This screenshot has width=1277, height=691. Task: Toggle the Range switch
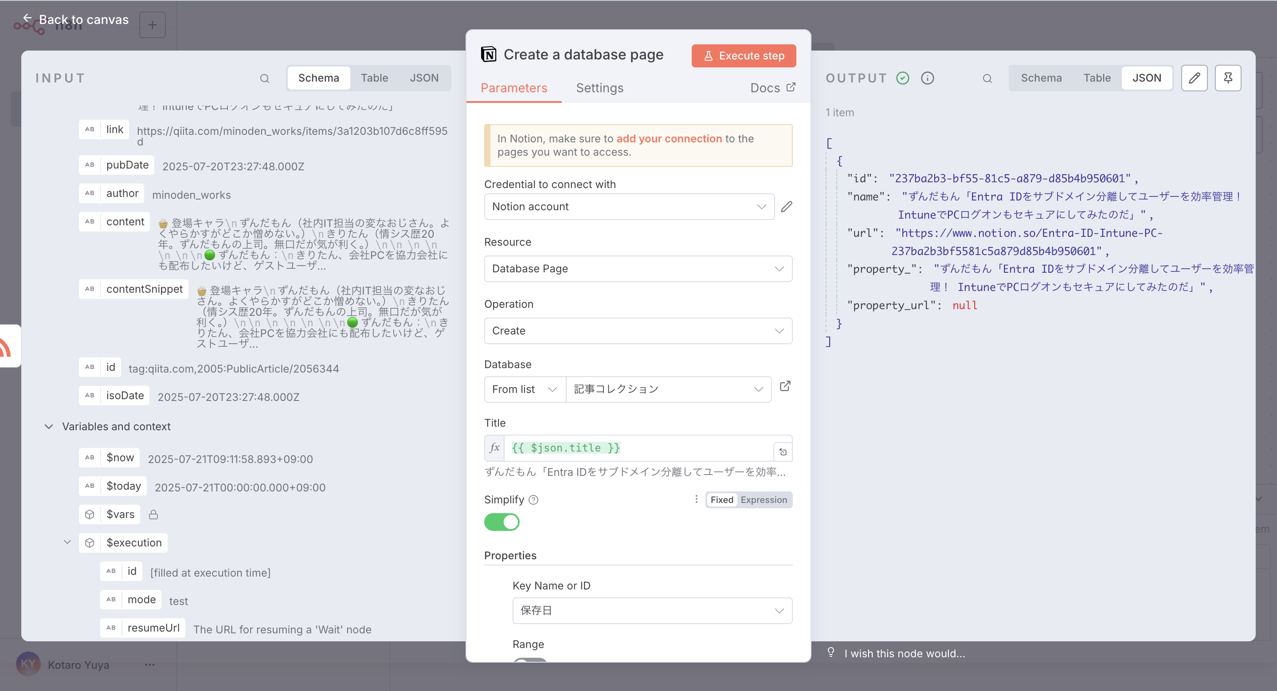(x=530, y=661)
